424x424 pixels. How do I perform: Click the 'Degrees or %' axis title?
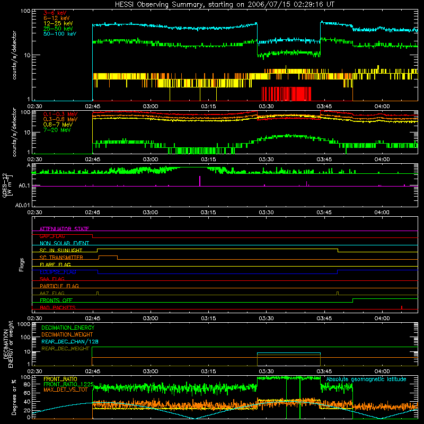tap(14, 397)
